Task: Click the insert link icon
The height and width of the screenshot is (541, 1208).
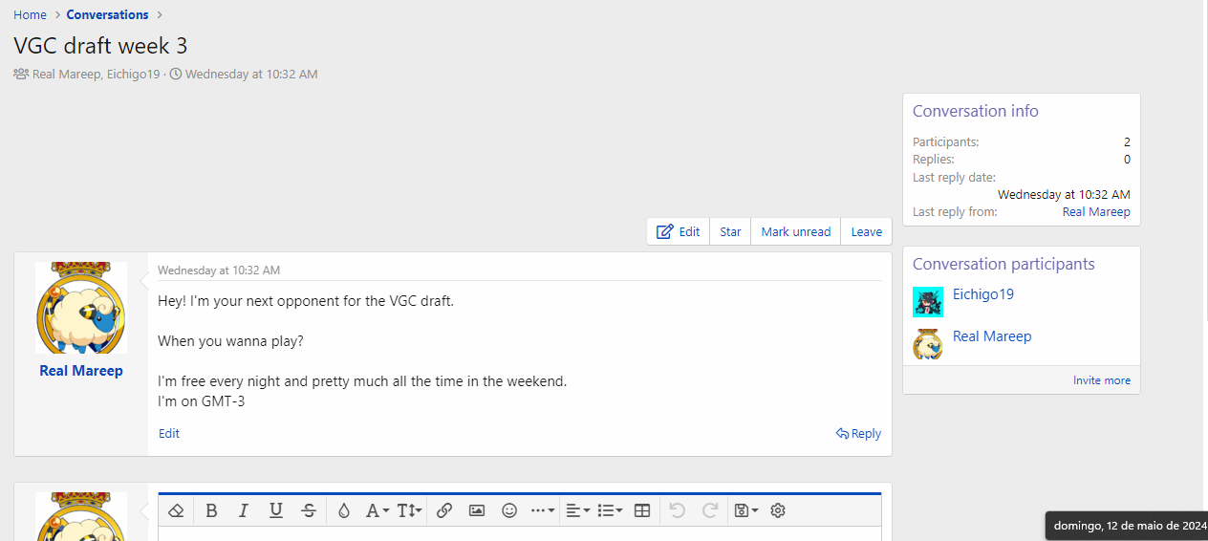Action: pyautogui.click(x=444, y=510)
